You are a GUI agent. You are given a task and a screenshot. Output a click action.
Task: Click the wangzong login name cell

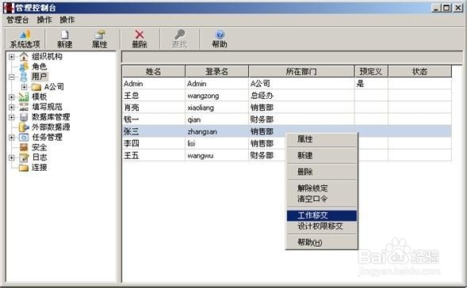[x=216, y=96]
